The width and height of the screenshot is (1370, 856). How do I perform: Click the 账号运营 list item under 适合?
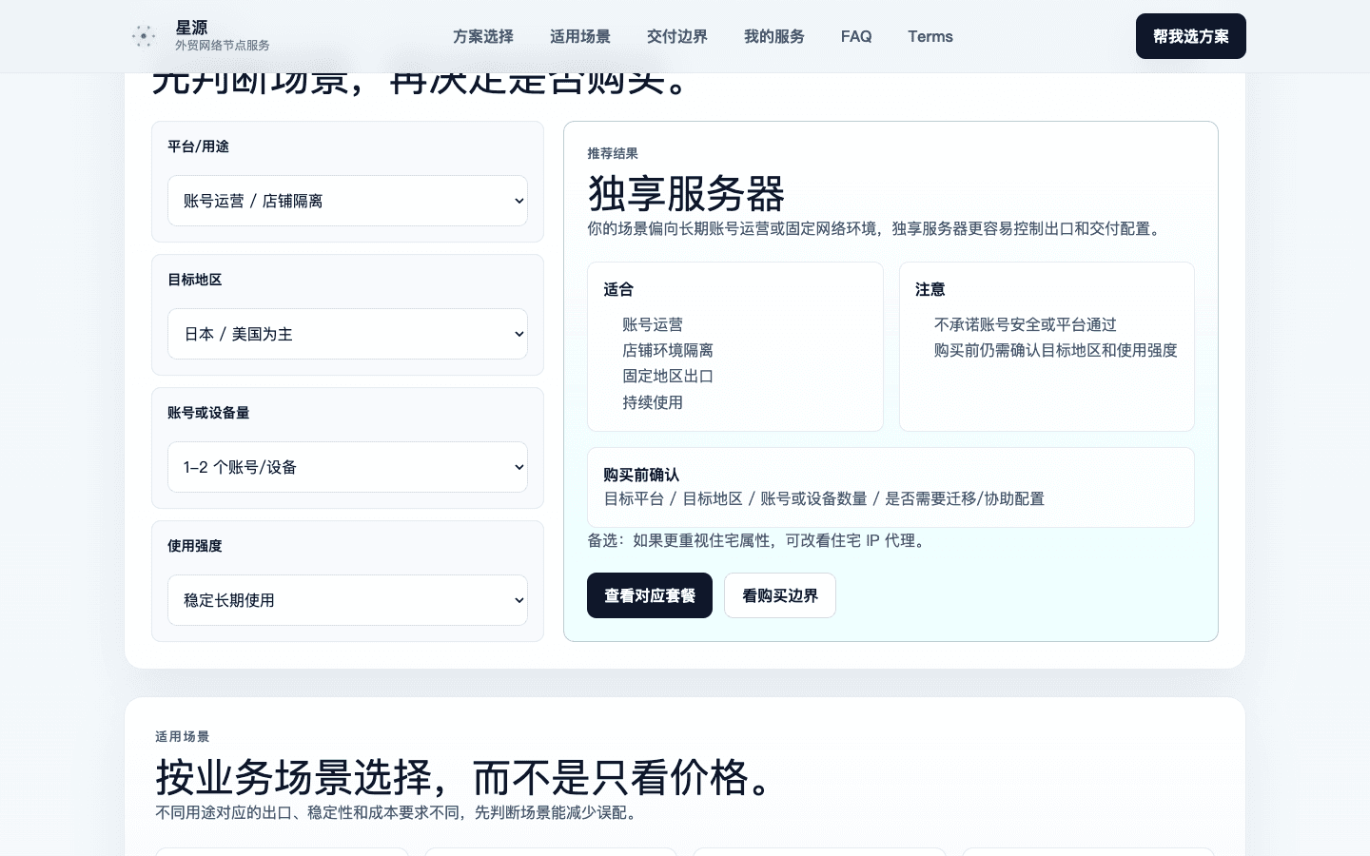(653, 324)
